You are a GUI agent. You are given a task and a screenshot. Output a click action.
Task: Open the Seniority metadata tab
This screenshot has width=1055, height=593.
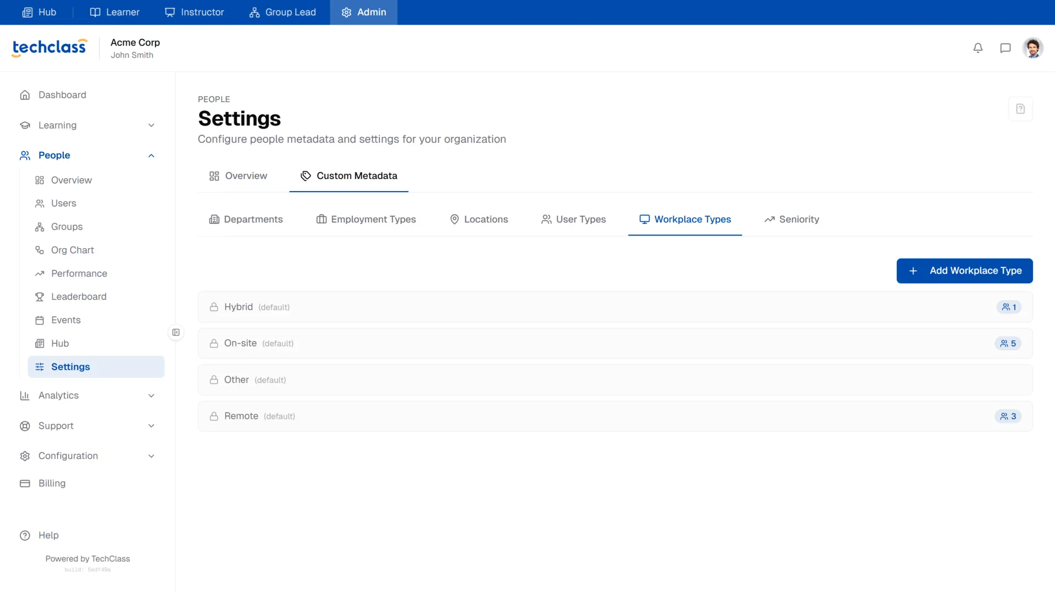791,220
